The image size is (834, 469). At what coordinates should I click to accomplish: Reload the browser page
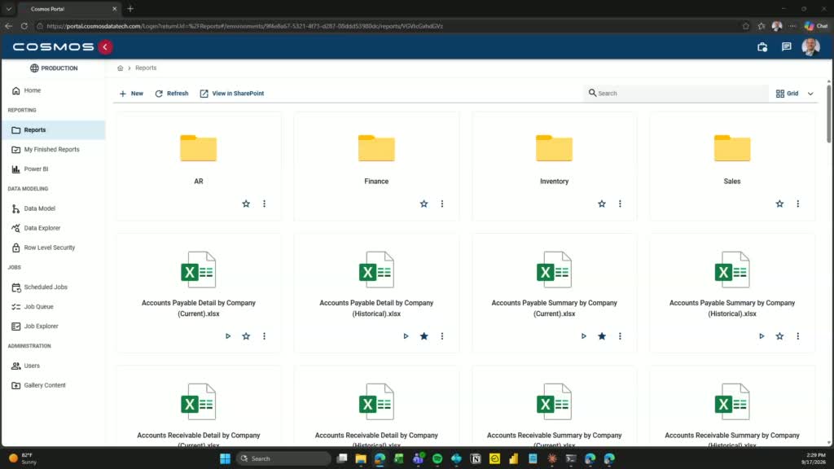[x=24, y=26]
